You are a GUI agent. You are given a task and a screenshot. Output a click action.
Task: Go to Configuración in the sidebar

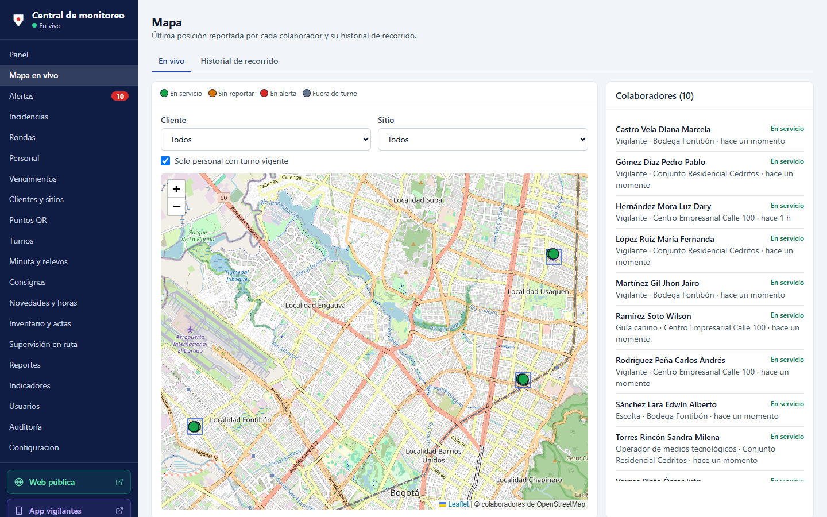click(x=69, y=447)
